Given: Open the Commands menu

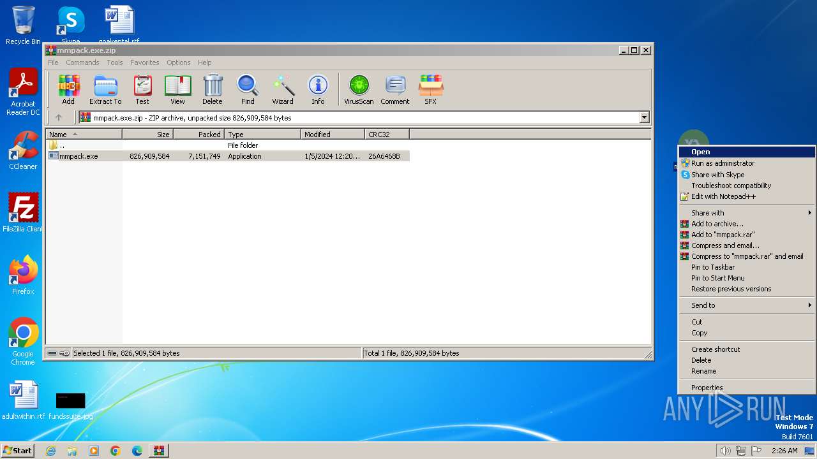Looking at the screenshot, I should point(82,62).
